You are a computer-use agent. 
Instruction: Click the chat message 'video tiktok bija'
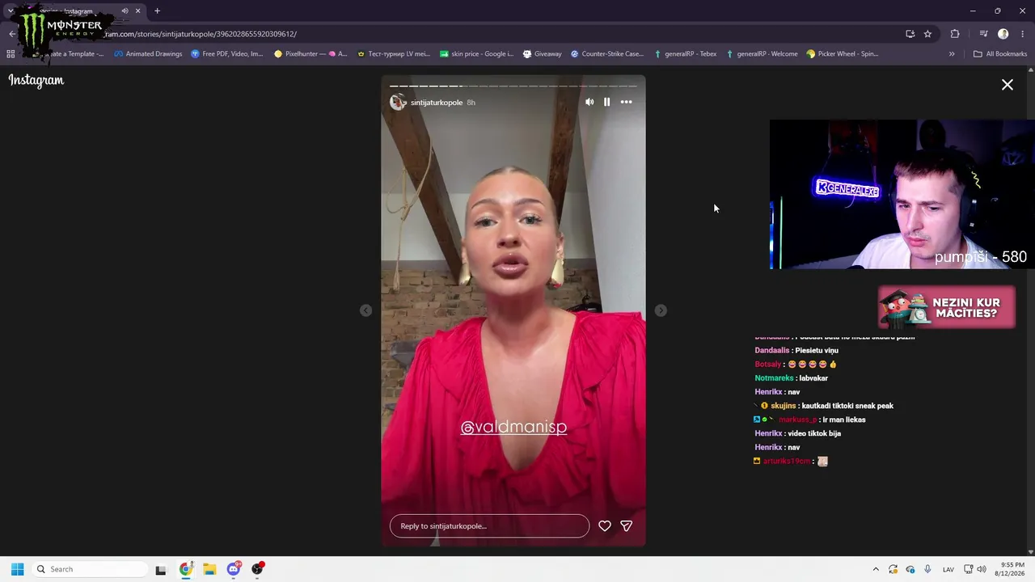tap(814, 433)
